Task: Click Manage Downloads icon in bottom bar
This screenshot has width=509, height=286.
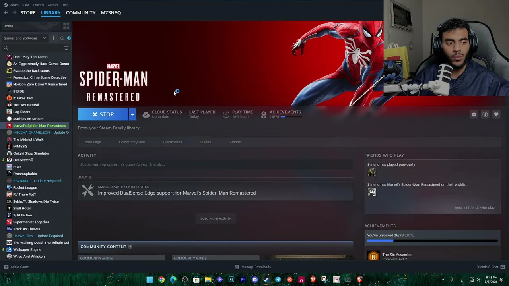Action: click(x=237, y=267)
